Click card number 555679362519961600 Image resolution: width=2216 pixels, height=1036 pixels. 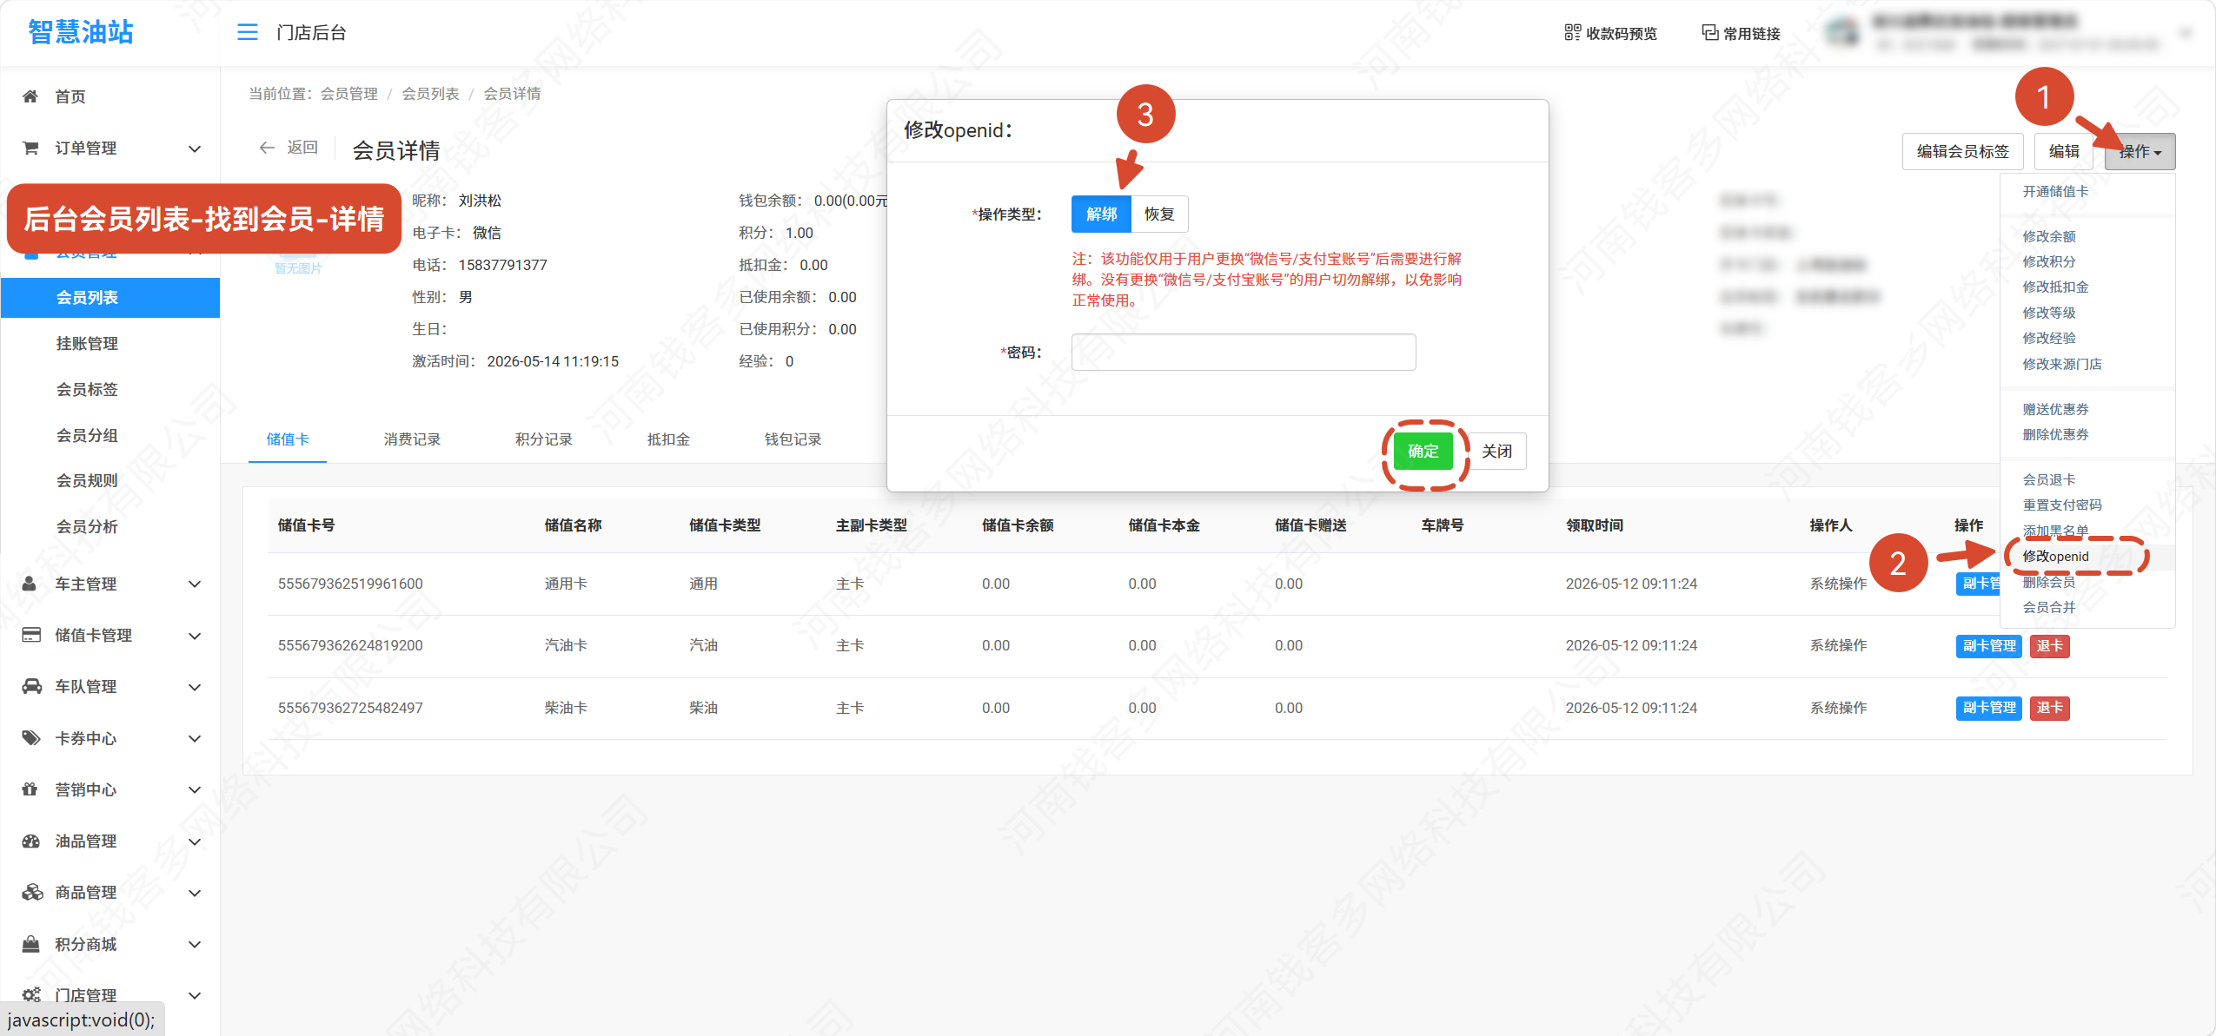pos(350,584)
